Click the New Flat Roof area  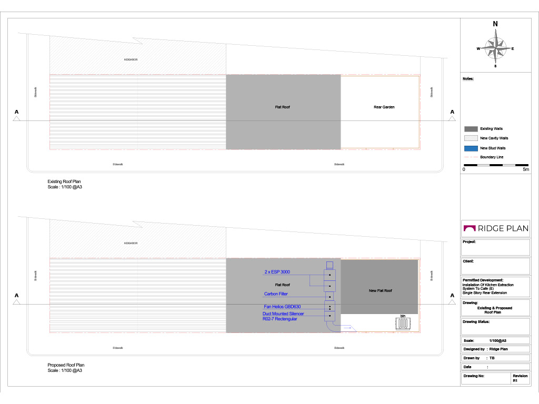point(380,290)
